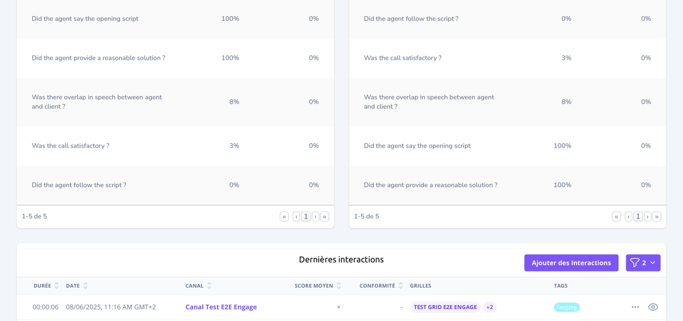The width and height of the screenshot is (683, 321).
Task: Go to previous page in left table
Action: click(296, 217)
